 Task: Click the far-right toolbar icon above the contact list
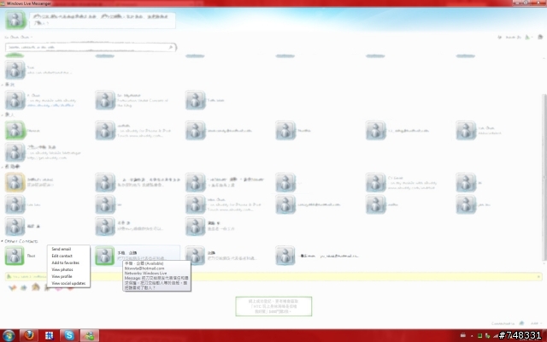click(540, 37)
